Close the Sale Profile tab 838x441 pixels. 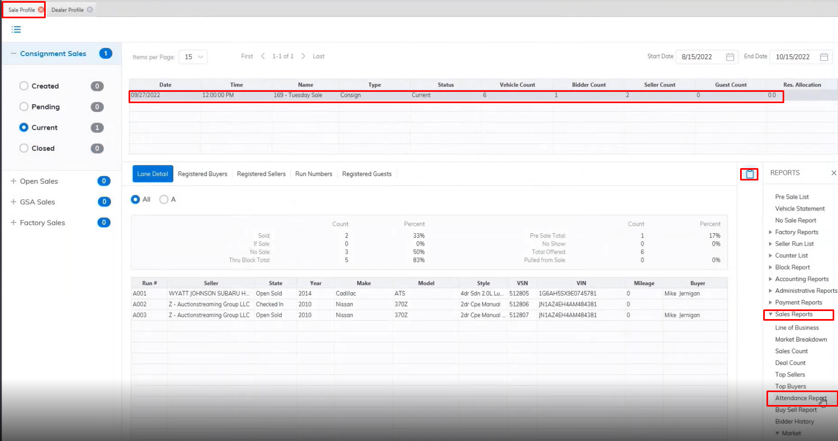pos(41,10)
